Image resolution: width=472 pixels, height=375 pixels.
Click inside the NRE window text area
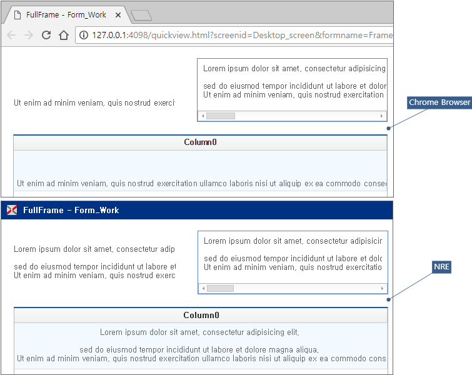tap(293, 257)
